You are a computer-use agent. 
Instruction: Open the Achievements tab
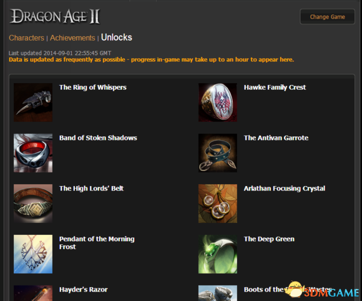pyautogui.click(x=72, y=38)
